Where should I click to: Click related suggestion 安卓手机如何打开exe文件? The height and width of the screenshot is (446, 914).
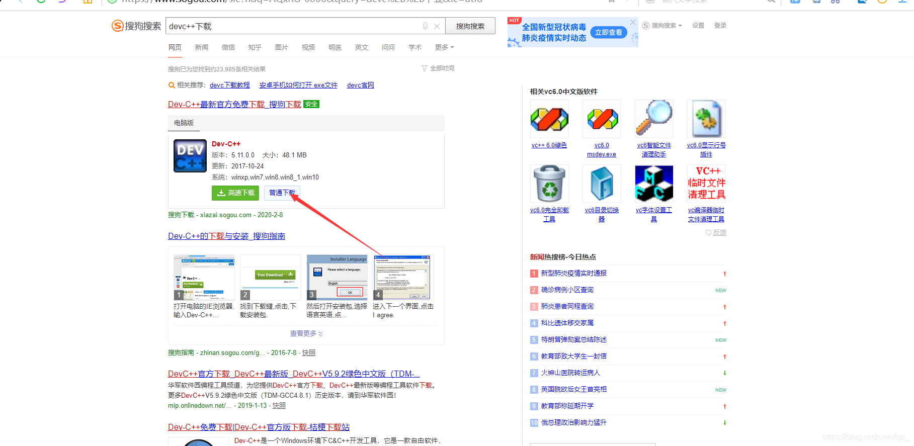(x=298, y=85)
